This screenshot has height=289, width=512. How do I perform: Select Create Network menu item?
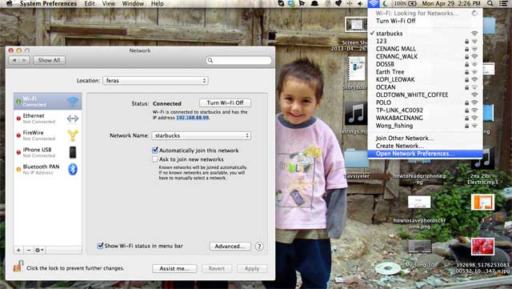(x=425, y=146)
